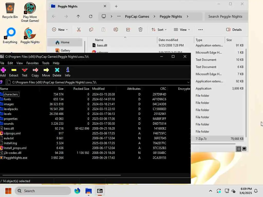Screen dimensions: 263x197
Task: Close the Peggle Nights Explorer tab
Action: [x=105, y=6]
